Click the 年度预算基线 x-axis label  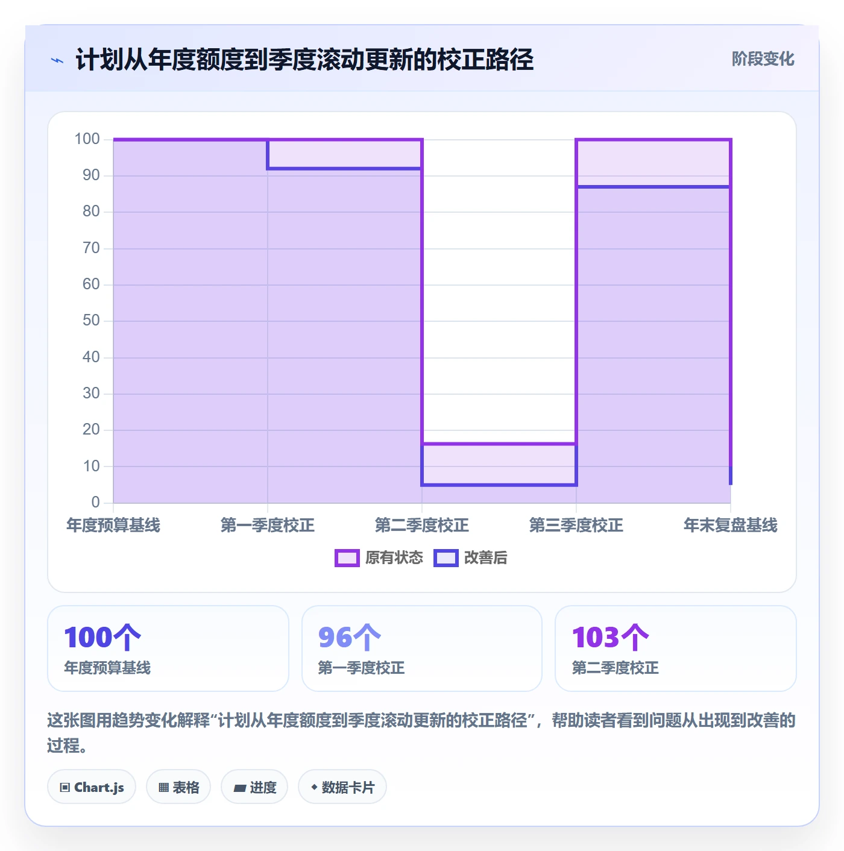(113, 526)
